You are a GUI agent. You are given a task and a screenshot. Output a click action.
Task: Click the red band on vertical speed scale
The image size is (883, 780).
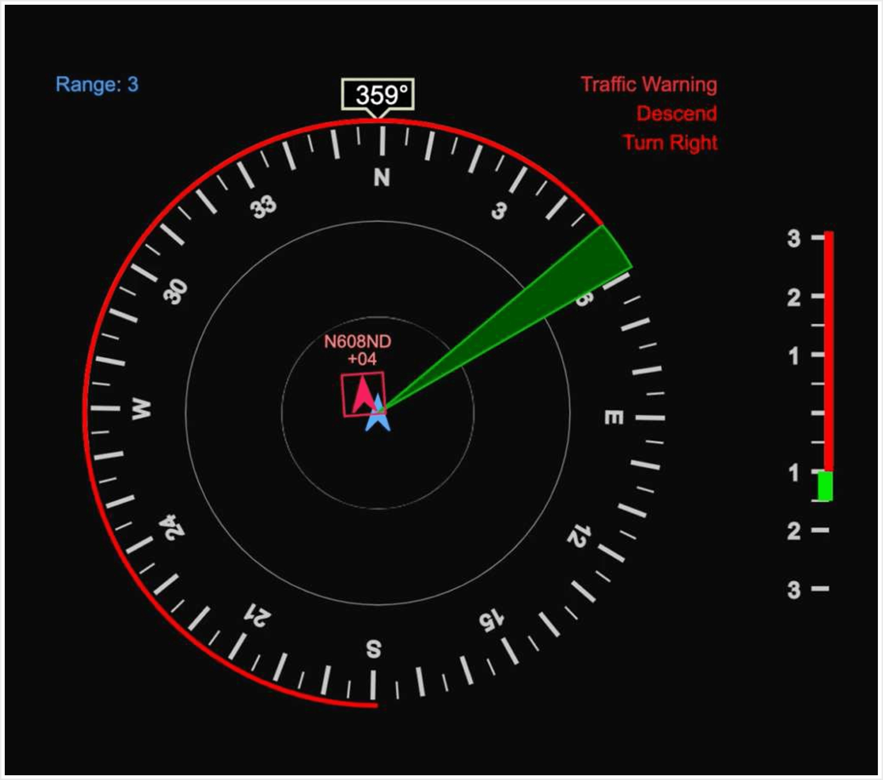[x=828, y=351]
